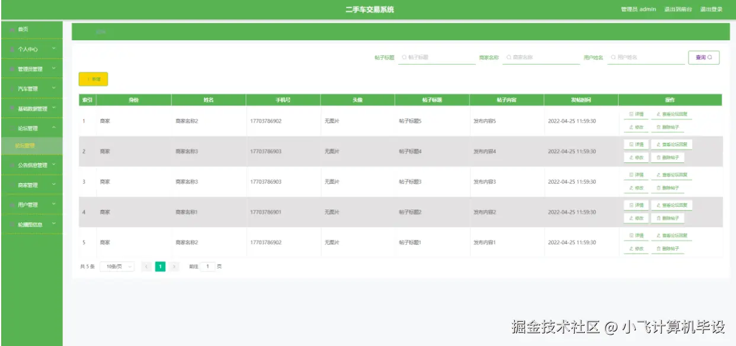Click the yellow 新增 add button
The height and width of the screenshot is (346, 736).
[93, 79]
